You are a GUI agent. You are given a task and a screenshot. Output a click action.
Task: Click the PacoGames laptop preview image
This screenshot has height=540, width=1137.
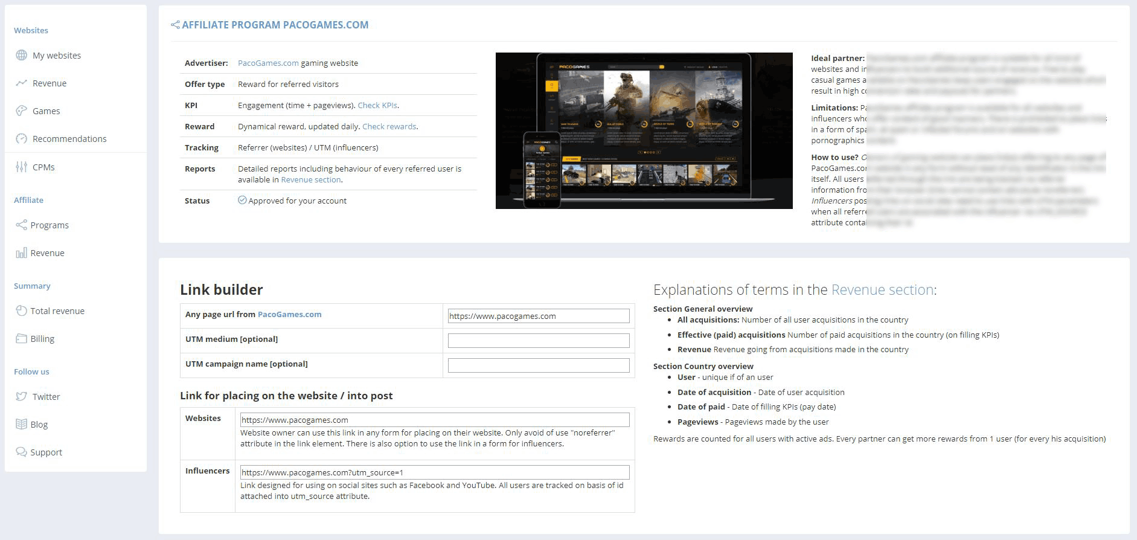(644, 130)
